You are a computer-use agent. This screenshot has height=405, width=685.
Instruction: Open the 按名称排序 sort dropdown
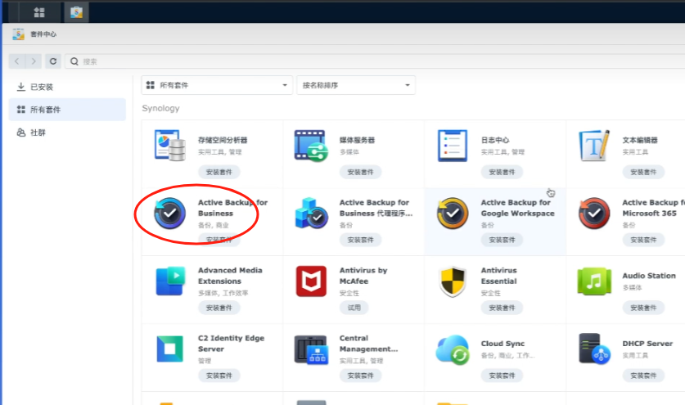(356, 85)
